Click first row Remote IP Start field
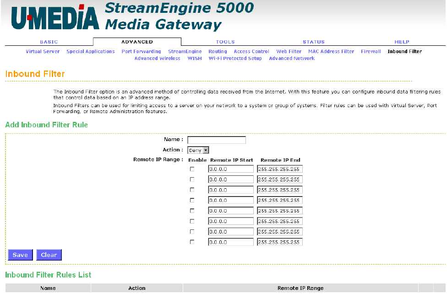Viewport: 447px width, 294px height. pyautogui.click(x=231, y=169)
